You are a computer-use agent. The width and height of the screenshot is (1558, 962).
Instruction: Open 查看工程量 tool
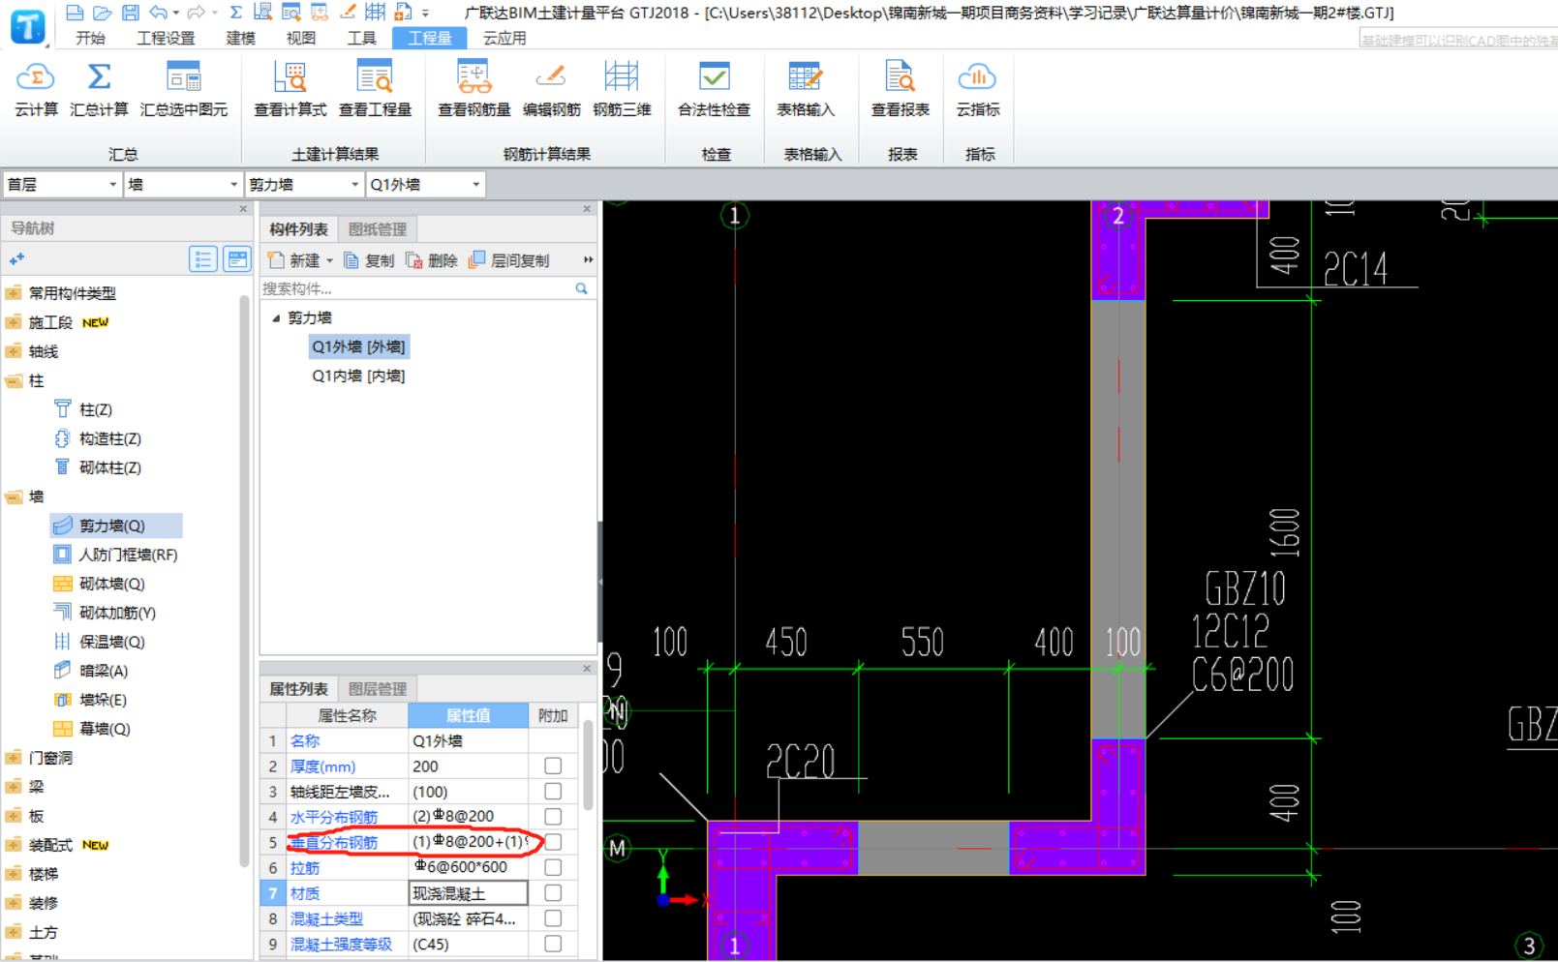tap(375, 89)
